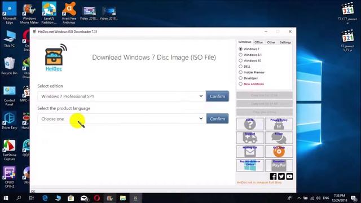This screenshot has width=361, height=203.
Task: Switch to the Settings tab
Action: click(x=285, y=42)
